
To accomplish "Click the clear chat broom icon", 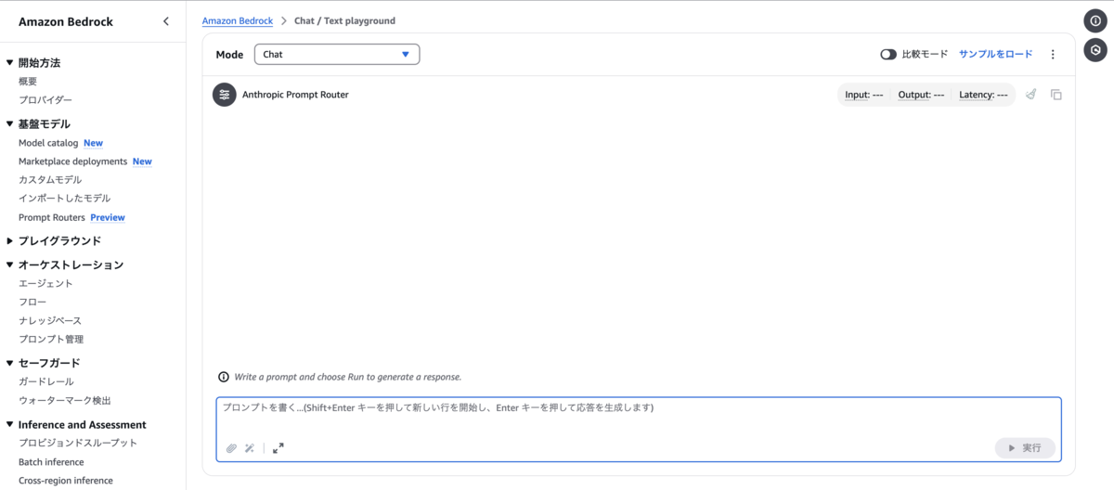I will click(x=1031, y=95).
